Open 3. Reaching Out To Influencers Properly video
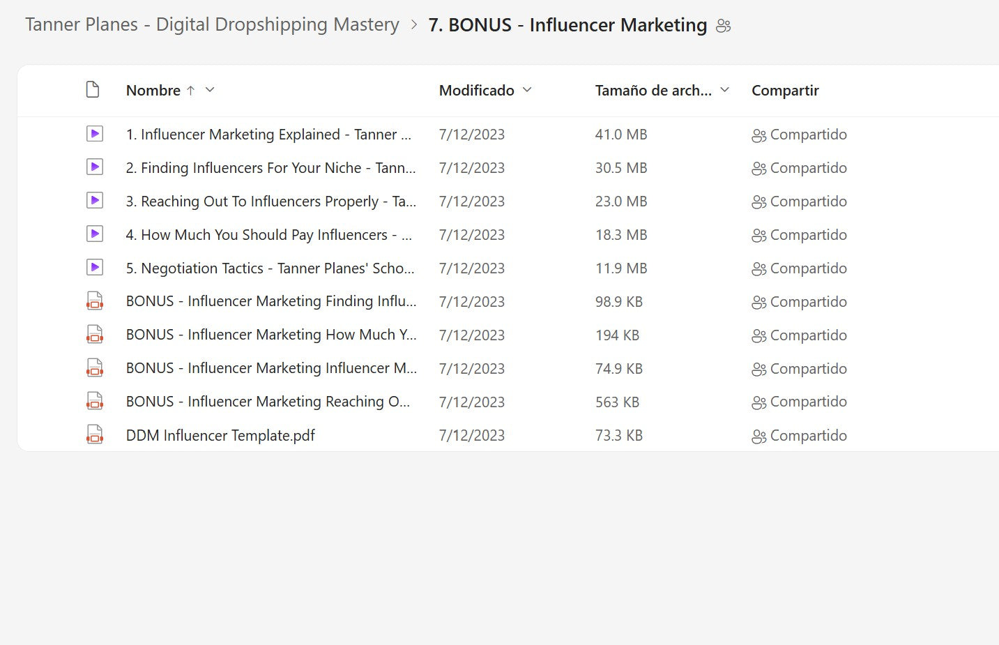The height and width of the screenshot is (645, 999). tap(270, 202)
